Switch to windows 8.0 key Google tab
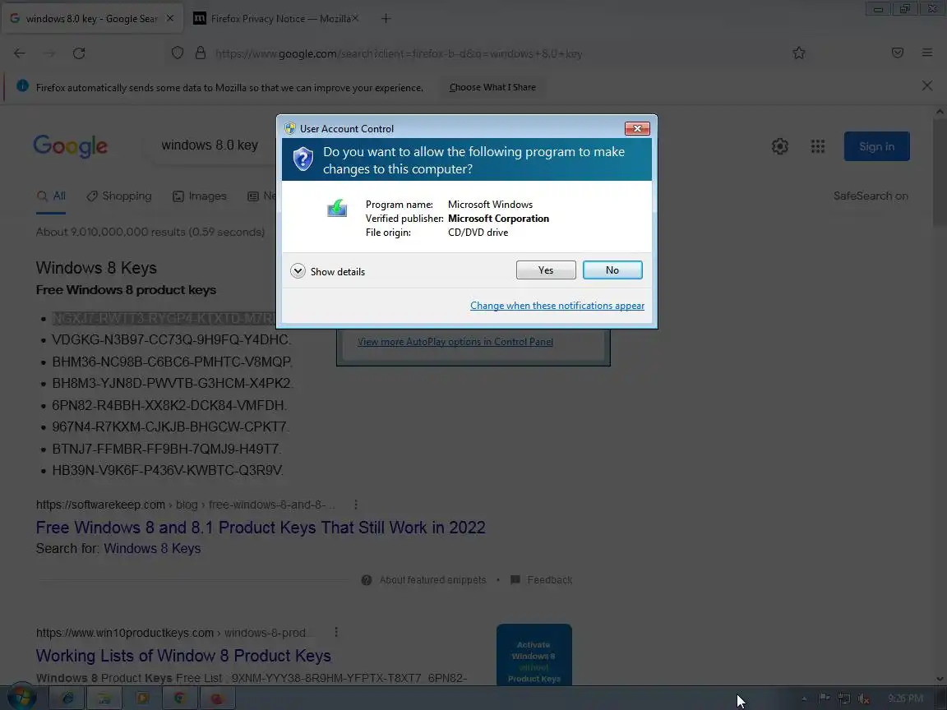The height and width of the screenshot is (710, 947). (92, 19)
